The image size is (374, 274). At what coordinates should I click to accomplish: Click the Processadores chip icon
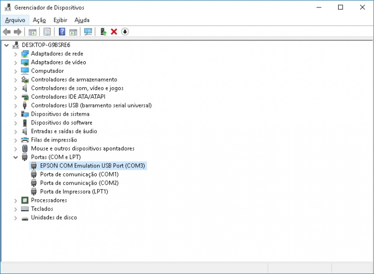25,200
